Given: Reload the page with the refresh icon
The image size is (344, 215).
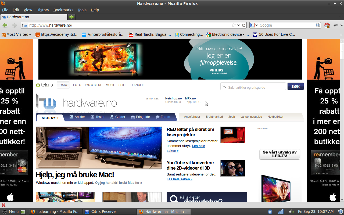Looking at the screenshot, I should [x=244, y=25].
